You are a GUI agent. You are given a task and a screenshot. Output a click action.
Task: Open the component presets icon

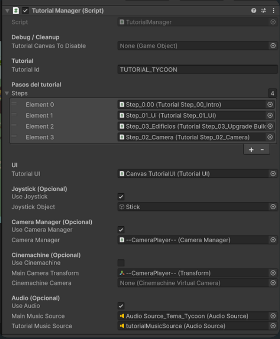tap(264, 11)
